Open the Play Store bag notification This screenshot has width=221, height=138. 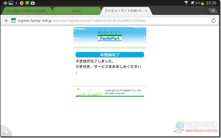click(x=32, y=3)
